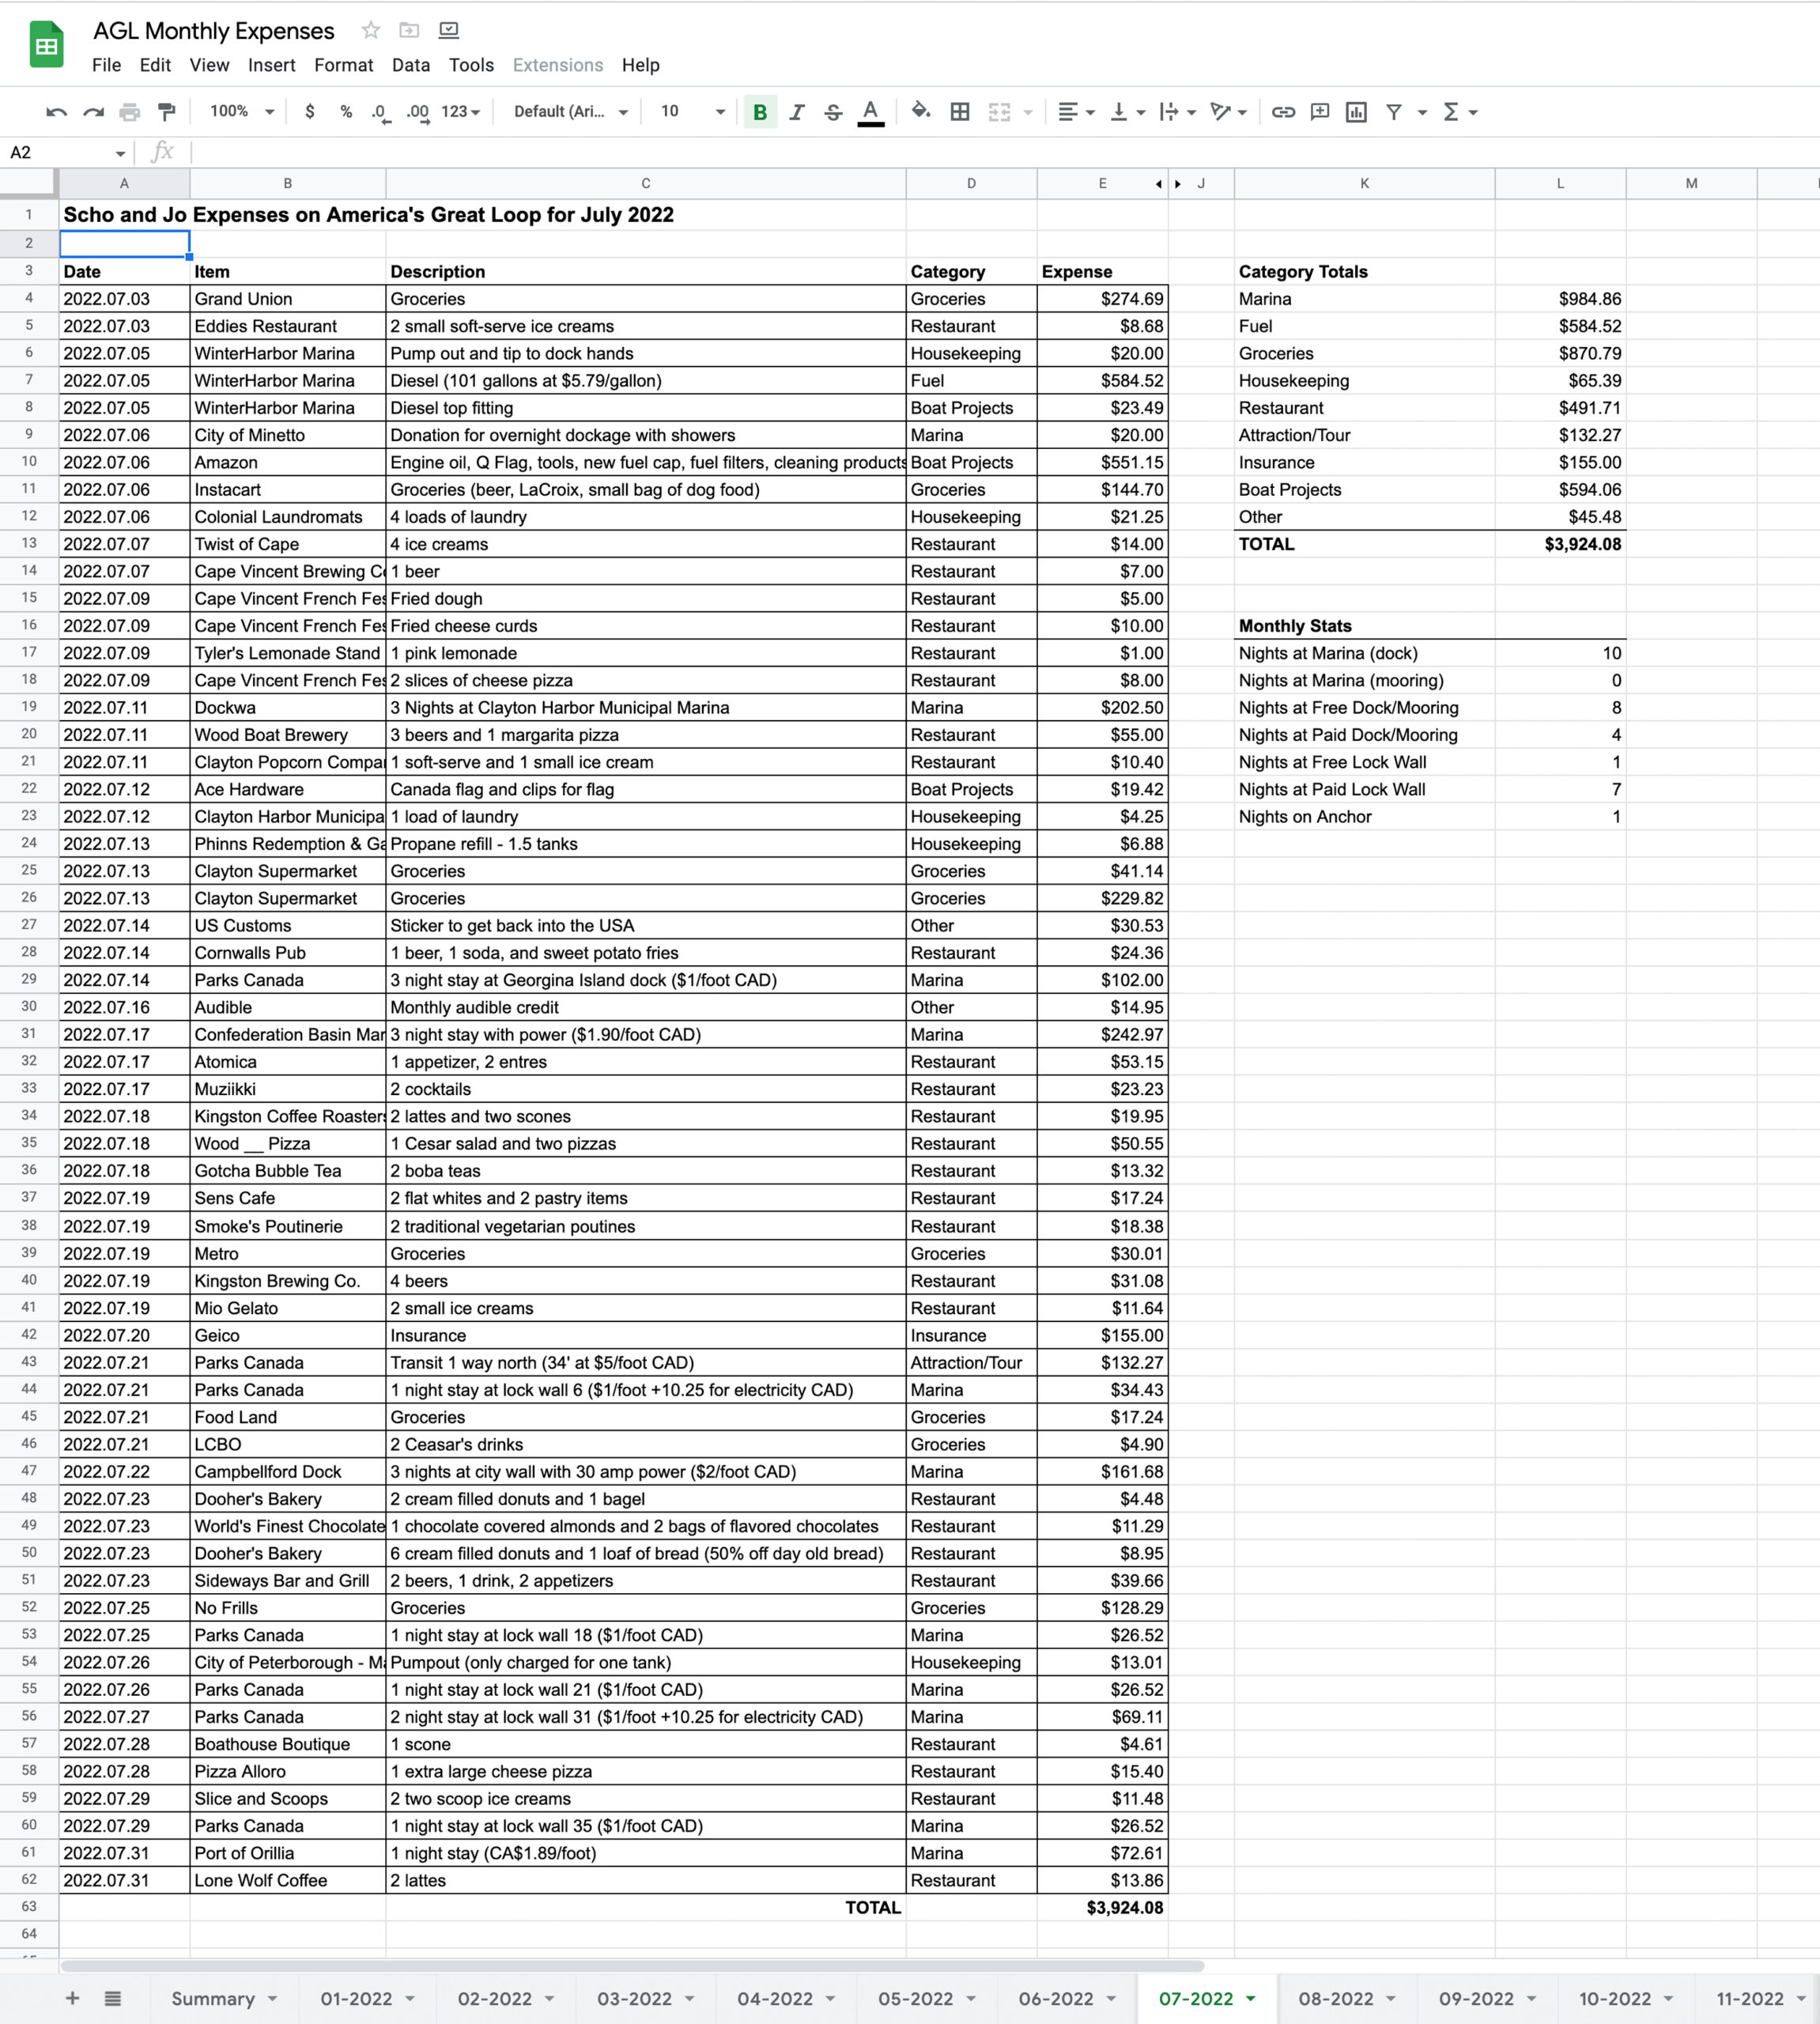The height and width of the screenshot is (2024, 1820).
Task: Toggle bold formatting button
Action: coord(760,112)
